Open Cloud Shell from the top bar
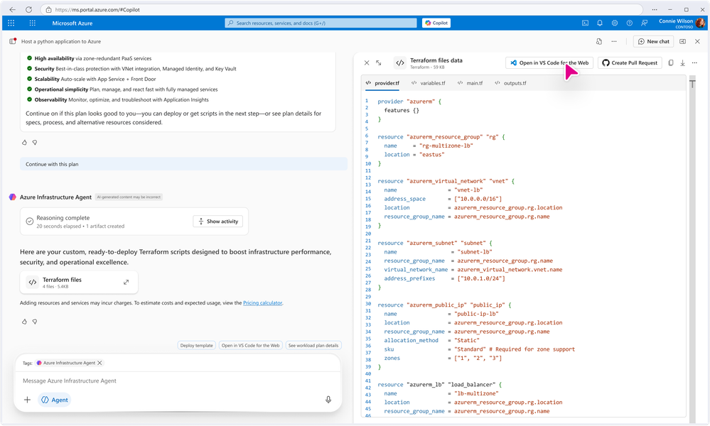This screenshot has width=710, height=426. [x=585, y=23]
